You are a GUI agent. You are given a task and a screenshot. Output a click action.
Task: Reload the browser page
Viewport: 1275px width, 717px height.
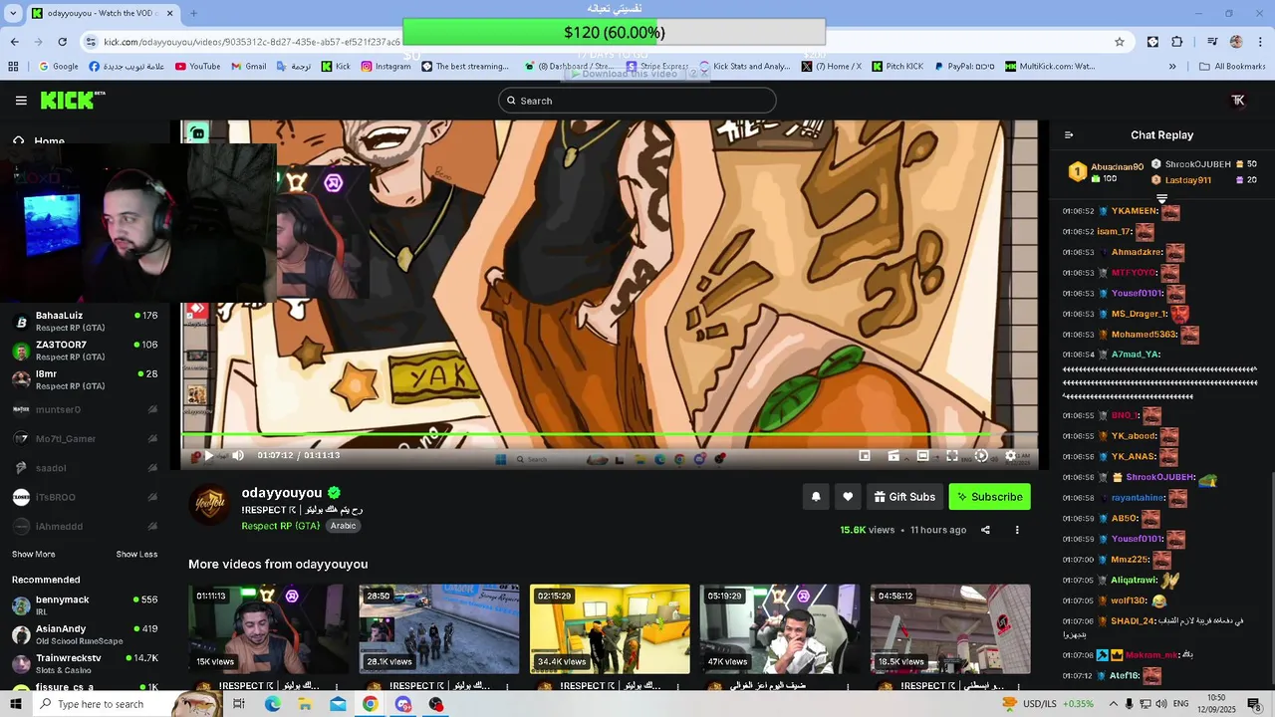[62, 42]
